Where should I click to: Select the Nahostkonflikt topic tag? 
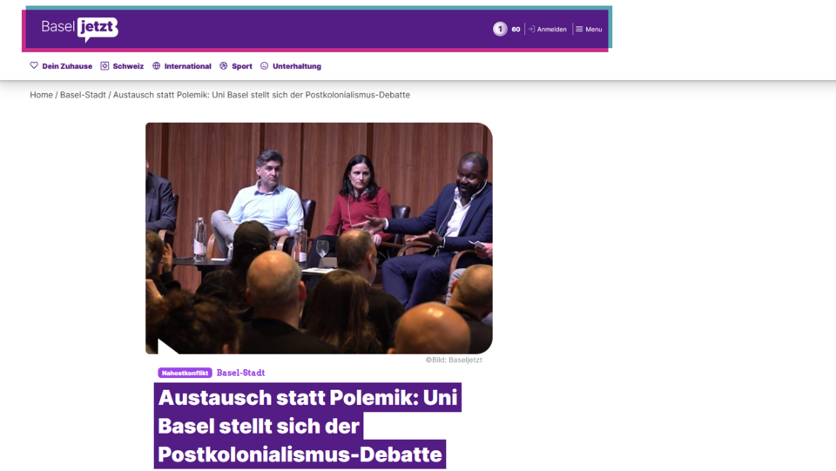click(185, 373)
